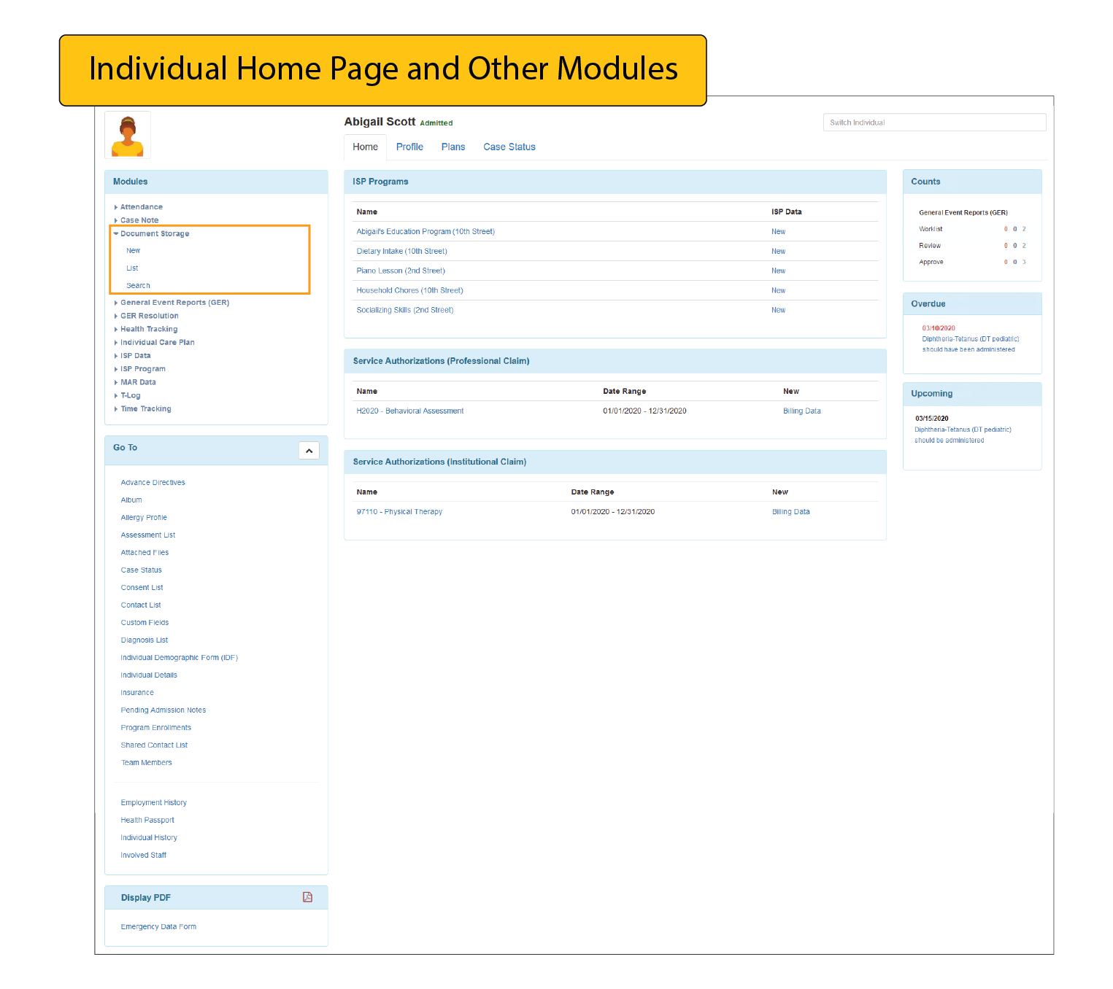The width and height of the screenshot is (1113, 989).
Task: Click New ISP Data for Dietary Intake
Action: pos(779,252)
